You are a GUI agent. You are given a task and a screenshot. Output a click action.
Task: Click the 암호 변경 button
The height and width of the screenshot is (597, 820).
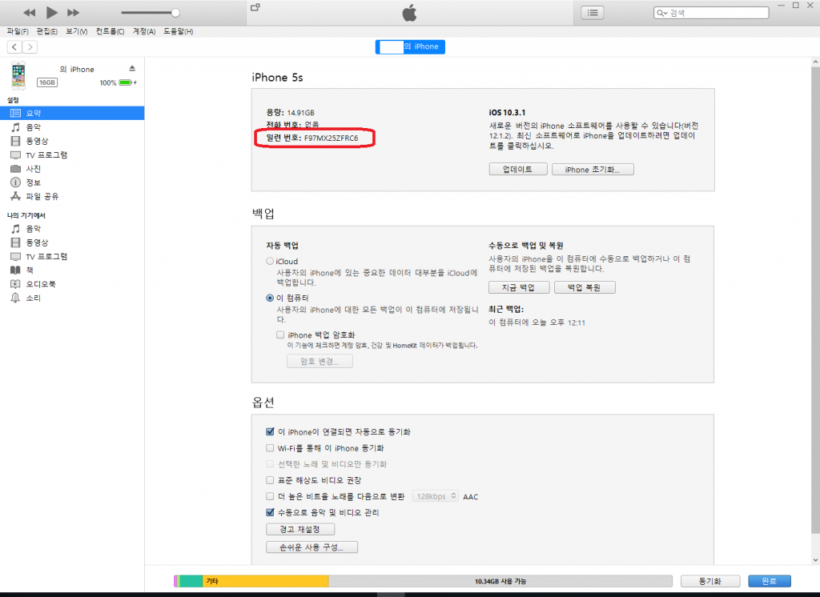(x=320, y=361)
